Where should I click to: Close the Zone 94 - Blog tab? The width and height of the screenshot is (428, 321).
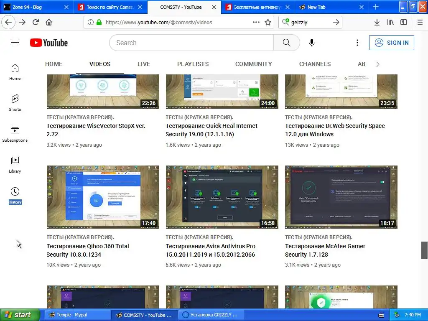[66, 7]
